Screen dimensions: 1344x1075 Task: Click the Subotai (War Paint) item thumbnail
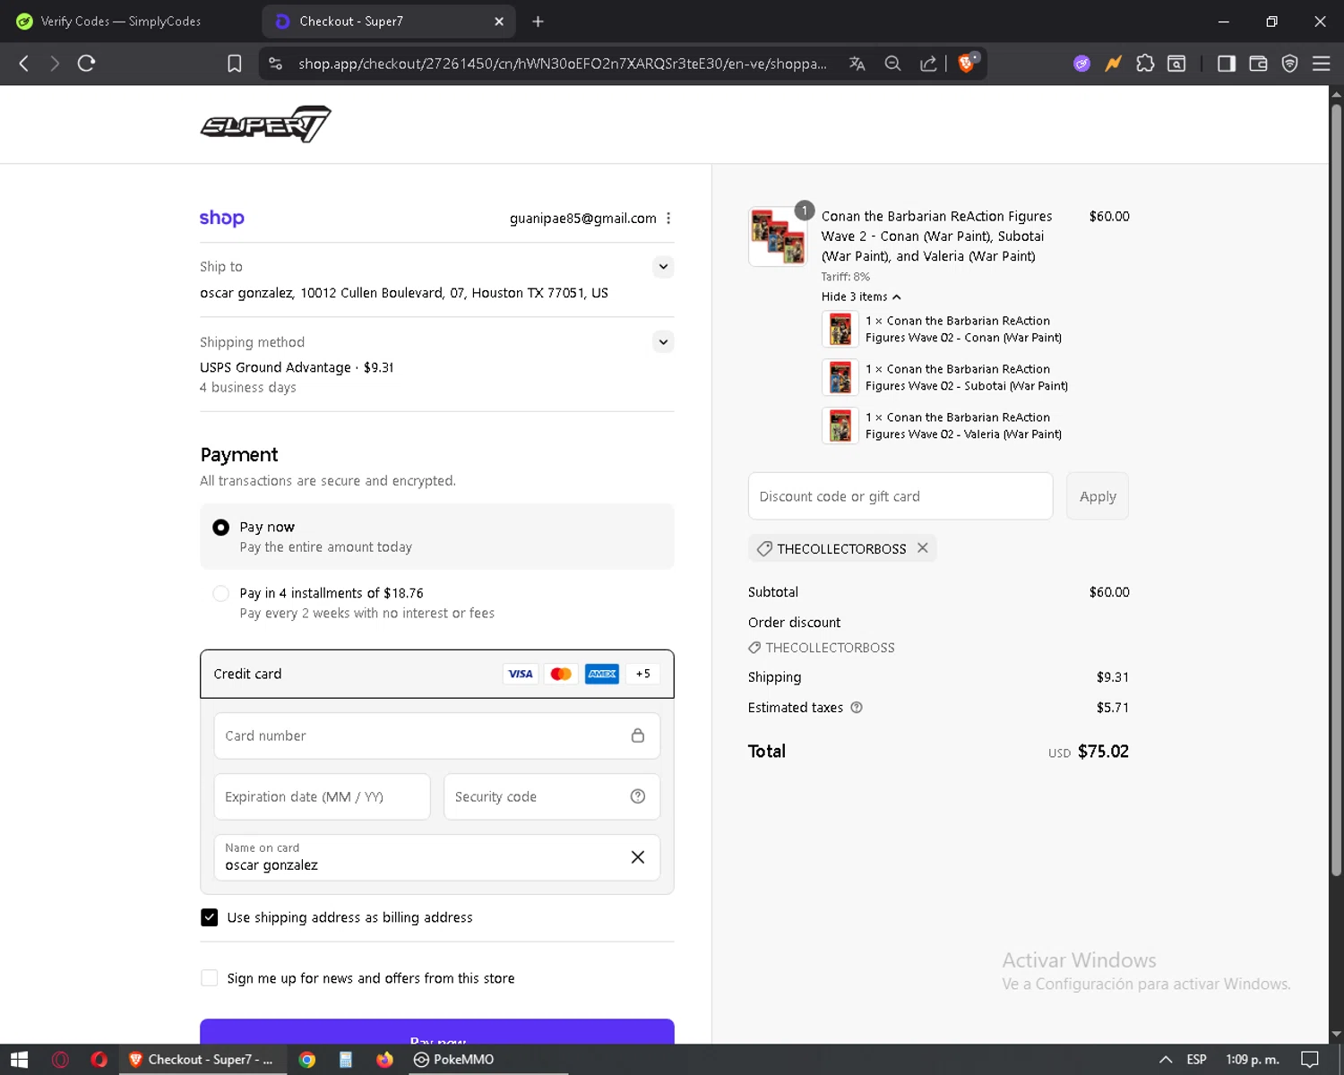point(840,377)
